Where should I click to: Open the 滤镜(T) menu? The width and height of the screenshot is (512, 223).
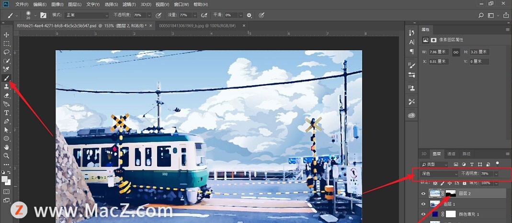click(x=129, y=5)
